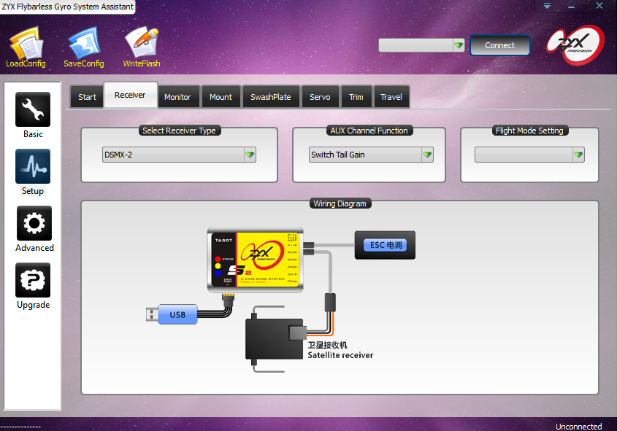Viewport: 617px width, 431px height.
Task: Click the ZYX Precision logo
Action: (x=575, y=45)
